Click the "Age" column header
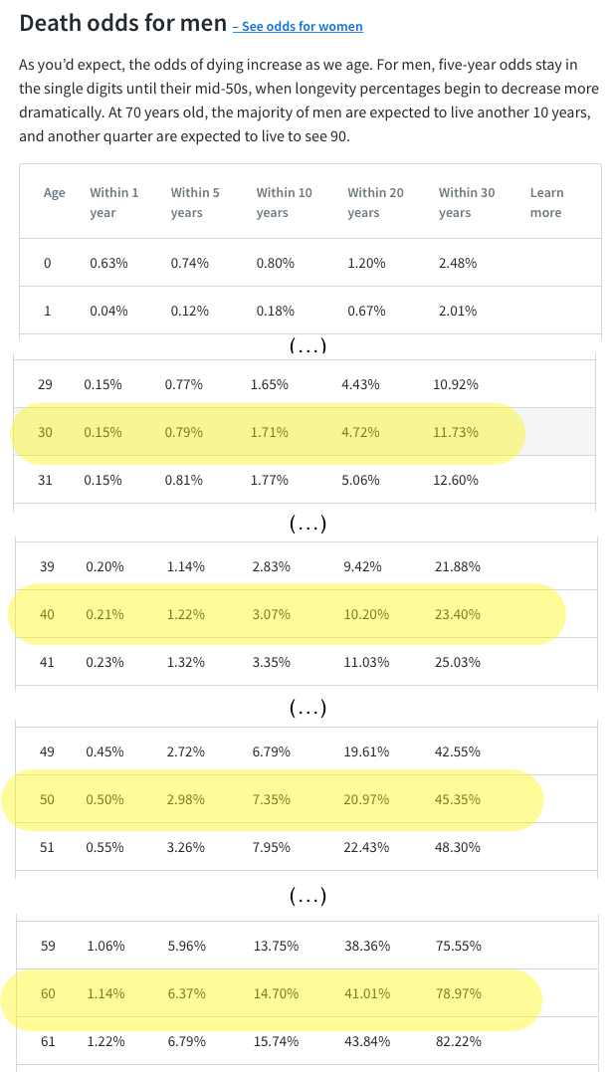The width and height of the screenshot is (612, 1072). pos(55,193)
